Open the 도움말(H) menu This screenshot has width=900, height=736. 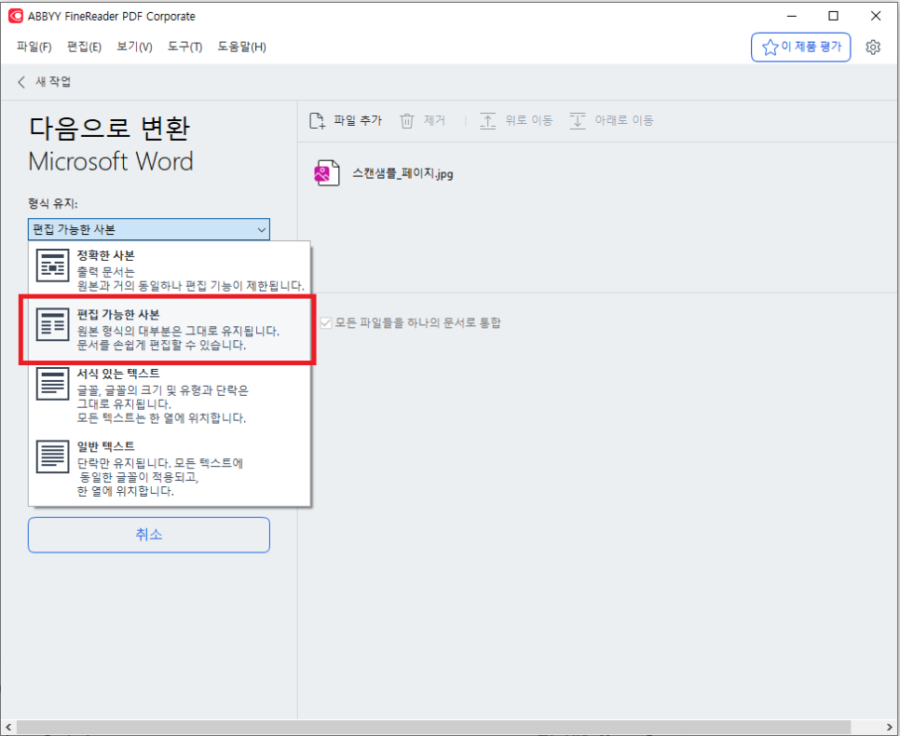point(241,47)
